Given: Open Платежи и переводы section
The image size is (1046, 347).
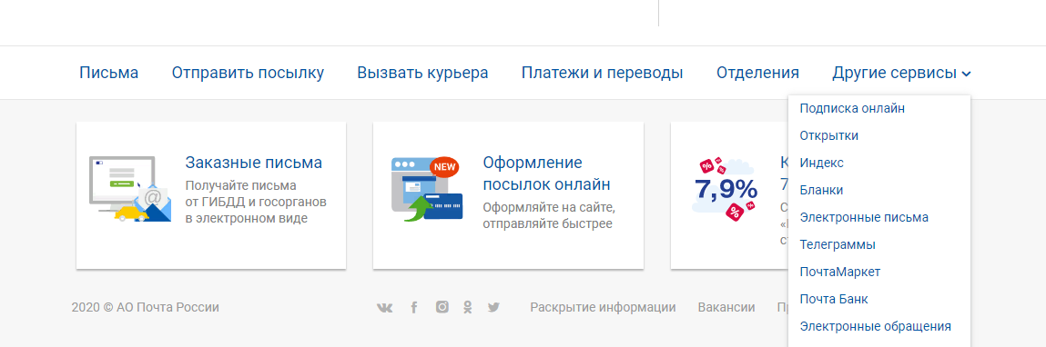Looking at the screenshot, I should 603,73.
